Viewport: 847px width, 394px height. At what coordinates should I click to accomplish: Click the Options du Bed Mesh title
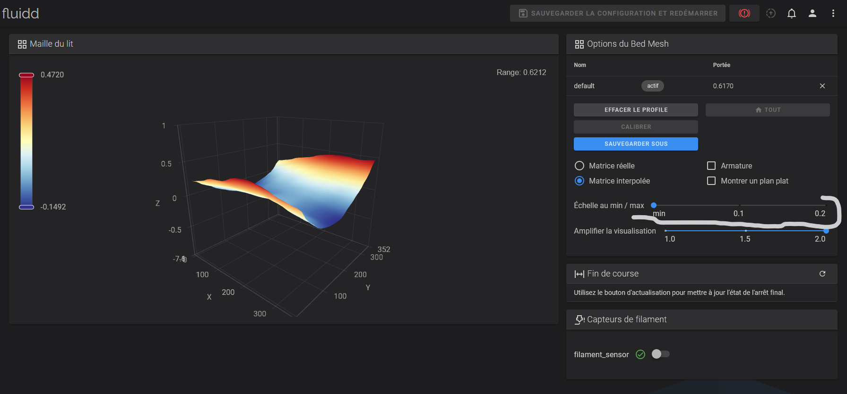coord(628,44)
